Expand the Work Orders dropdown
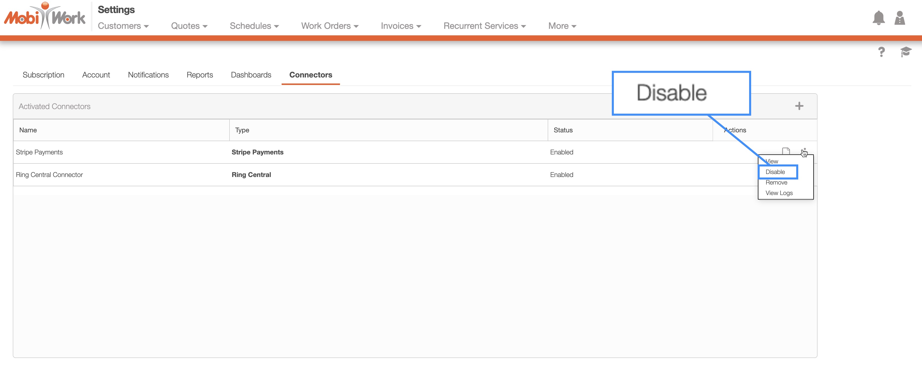This screenshot has width=922, height=365. tap(329, 26)
